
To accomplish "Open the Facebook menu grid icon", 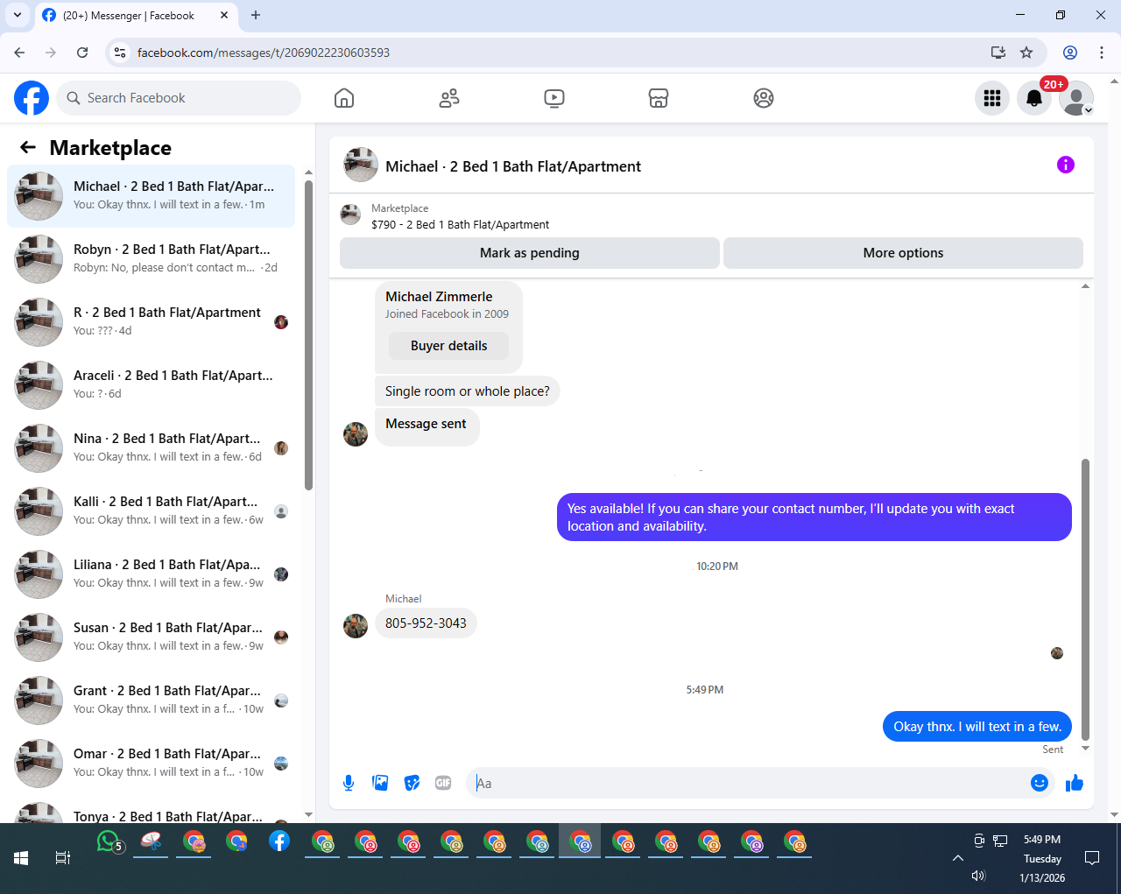I will tap(992, 98).
